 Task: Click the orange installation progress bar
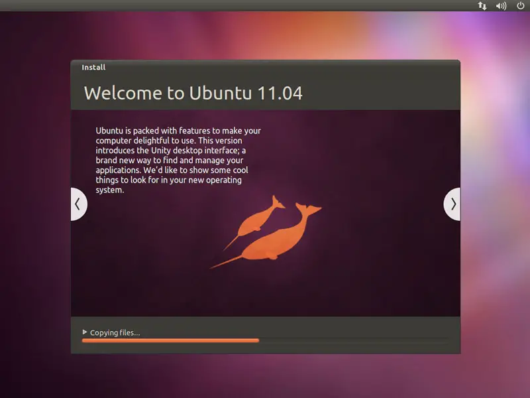266,340
